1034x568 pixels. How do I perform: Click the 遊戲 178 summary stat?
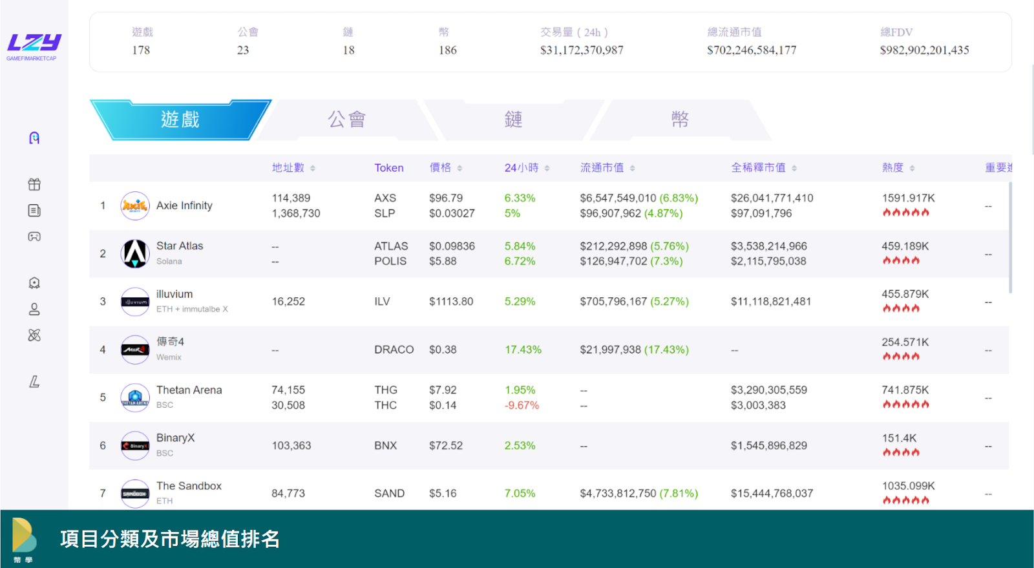click(x=142, y=41)
